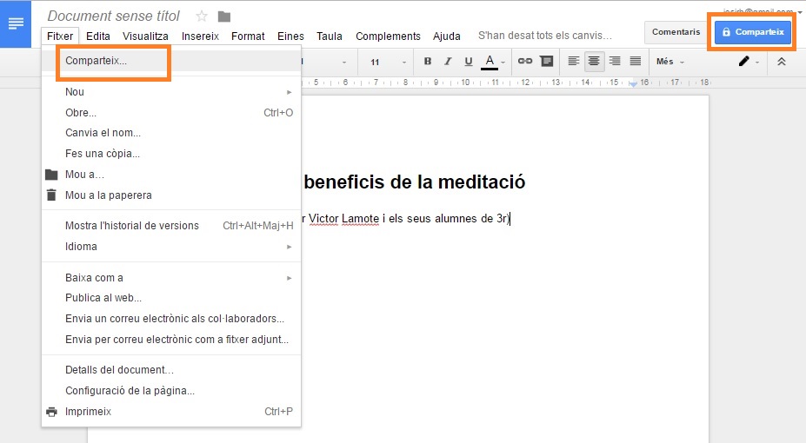This screenshot has height=443, width=806.
Task: Align text to the right
Action: [x=615, y=61]
